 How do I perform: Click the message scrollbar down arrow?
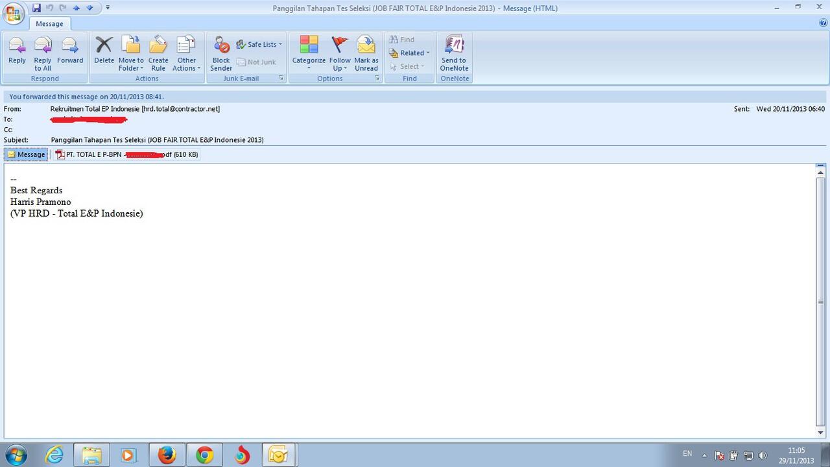click(x=821, y=432)
